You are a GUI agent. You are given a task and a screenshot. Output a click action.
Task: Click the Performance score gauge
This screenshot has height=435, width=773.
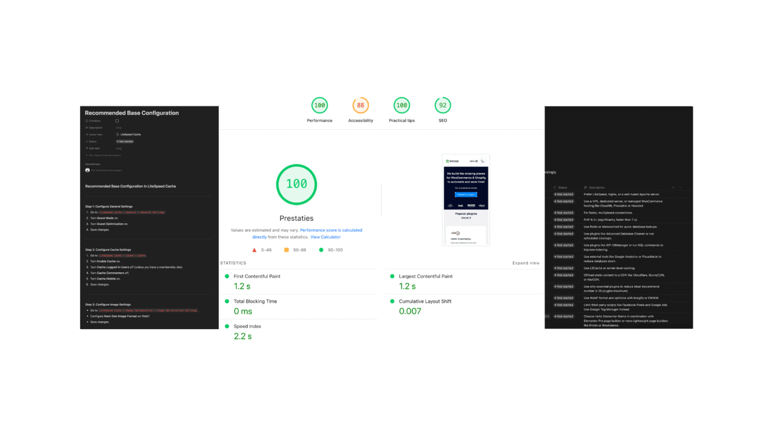point(319,104)
